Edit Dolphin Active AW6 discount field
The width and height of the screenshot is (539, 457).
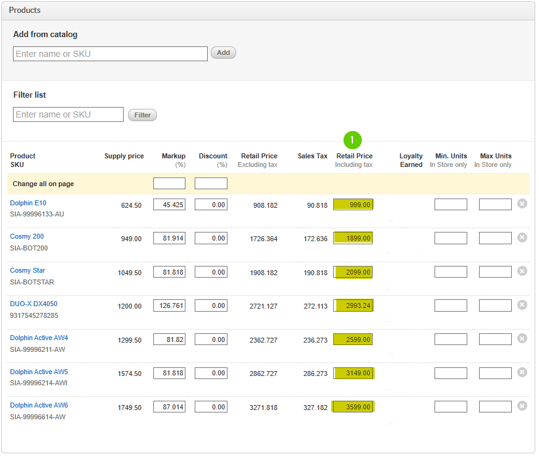pos(211,407)
